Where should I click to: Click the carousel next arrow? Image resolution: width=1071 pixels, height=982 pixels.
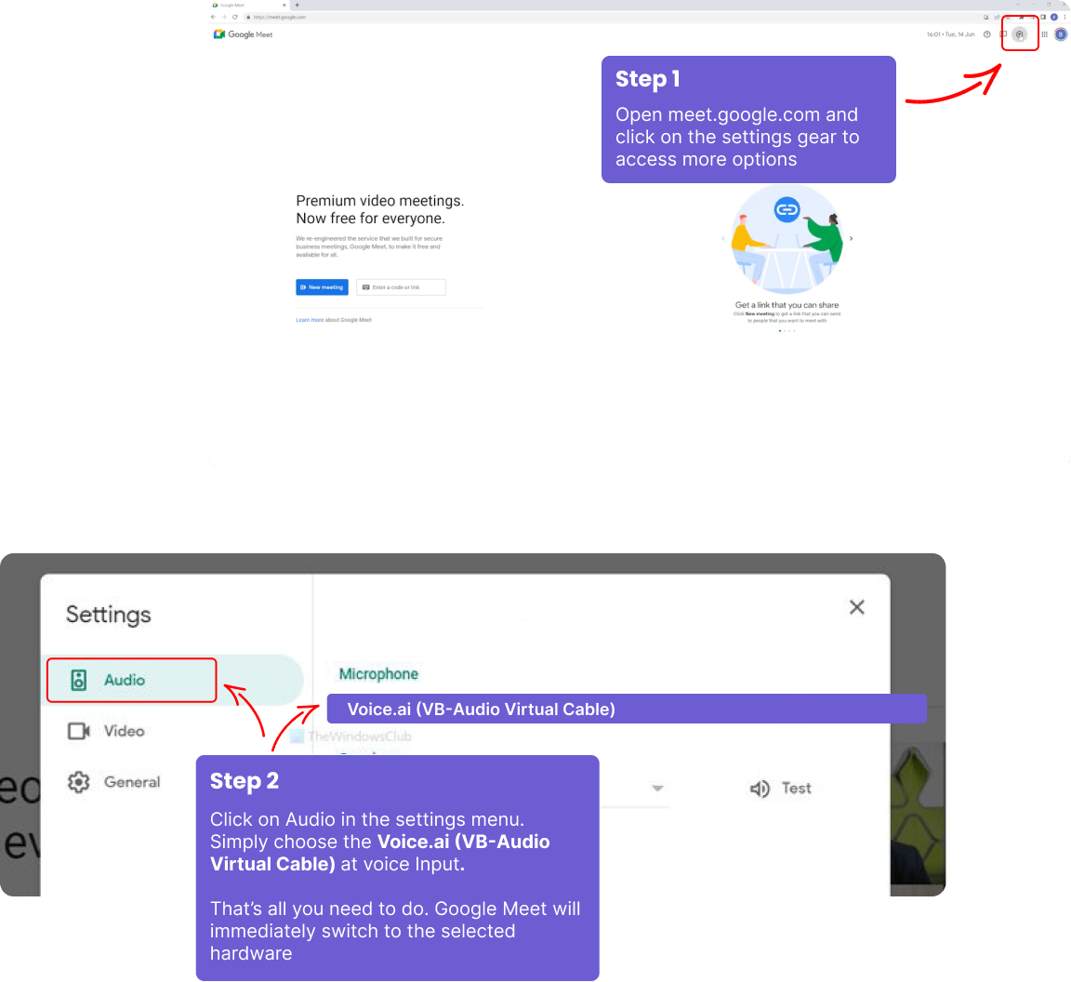pos(851,237)
